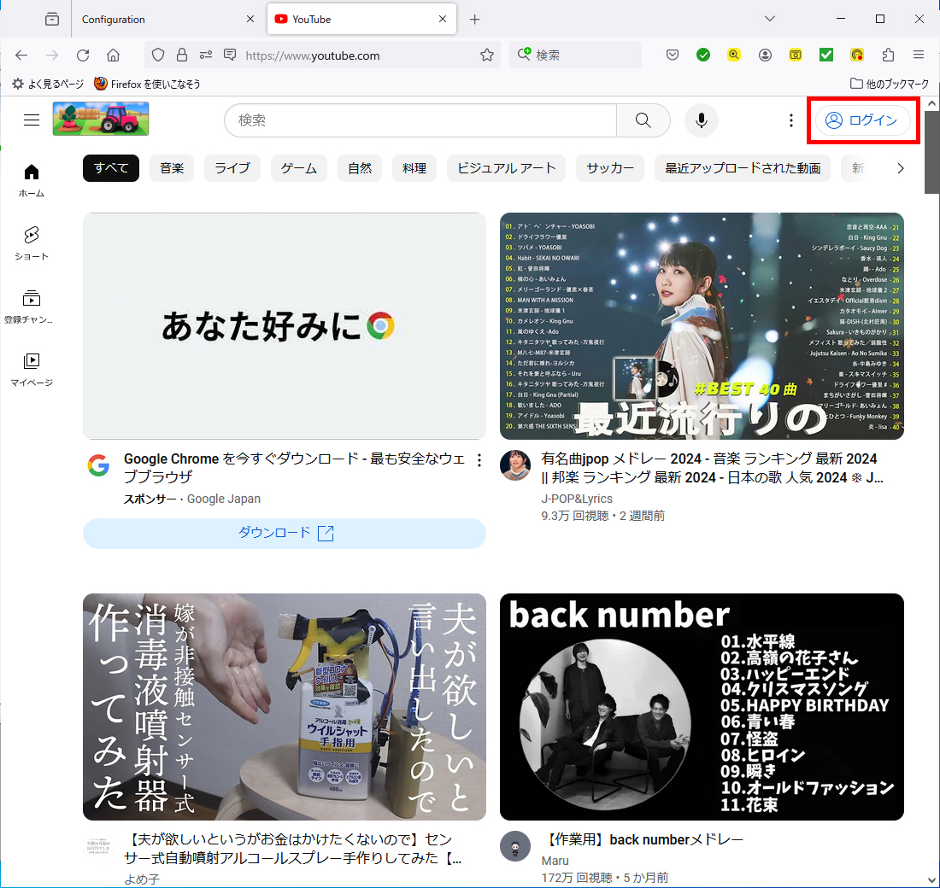
Task: Click the Google Chrome ad title text
Action: pyautogui.click(x=294, y=468)
